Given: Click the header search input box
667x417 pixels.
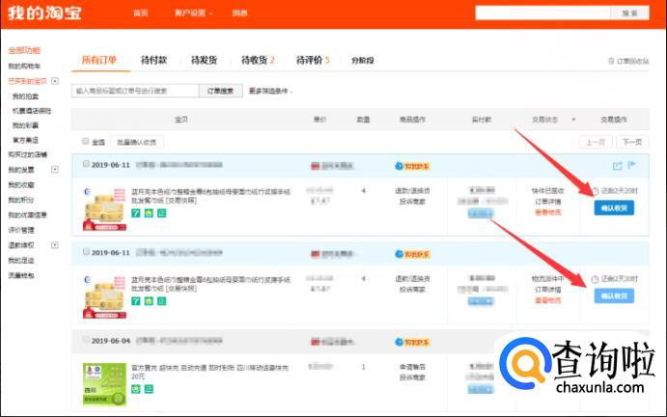Looking at the screenshot, I should coord(543,14).
